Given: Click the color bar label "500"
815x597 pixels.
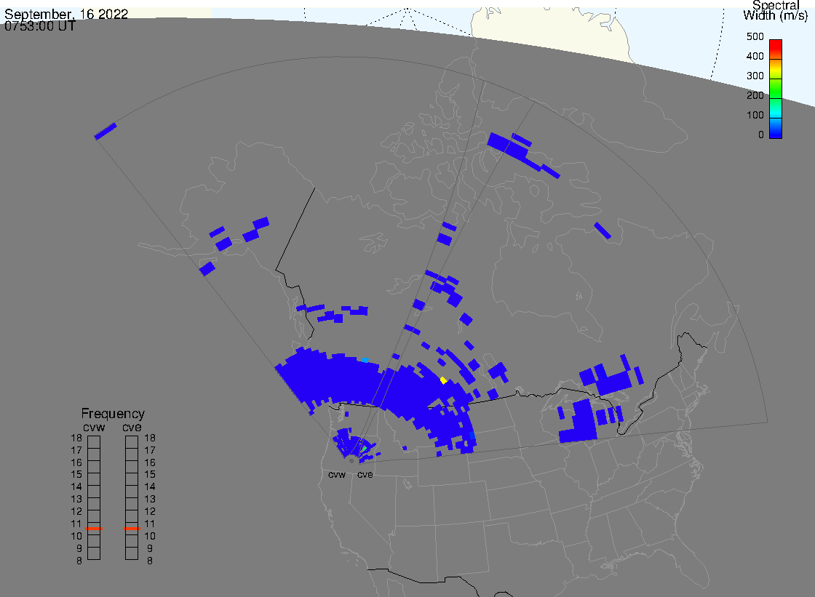Looking at the screenshot, I should [755, 36].
